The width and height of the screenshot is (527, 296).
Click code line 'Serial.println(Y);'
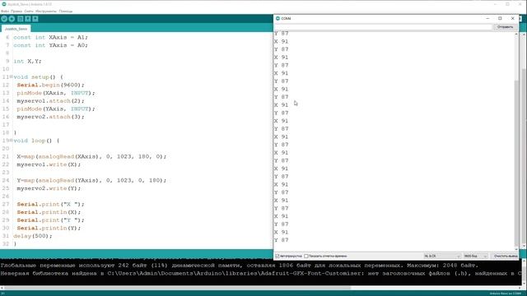(49, 228)
